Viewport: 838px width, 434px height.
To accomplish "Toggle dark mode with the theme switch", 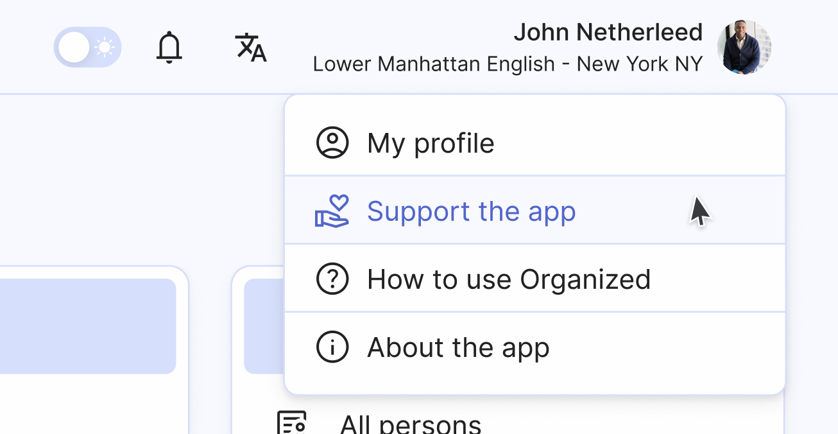I will tap(87, 46).
